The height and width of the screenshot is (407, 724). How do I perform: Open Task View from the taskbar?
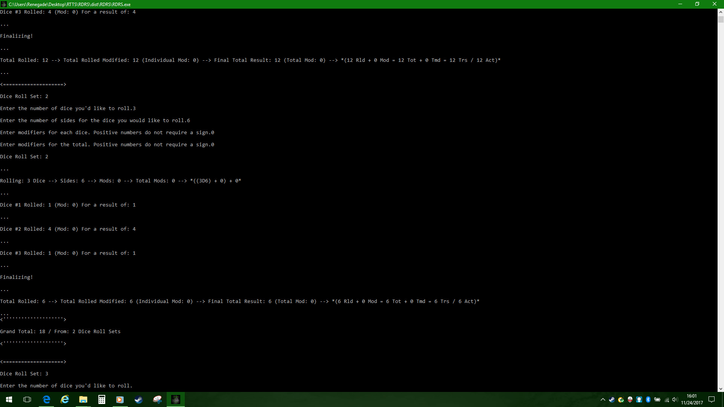coord(27,399)
